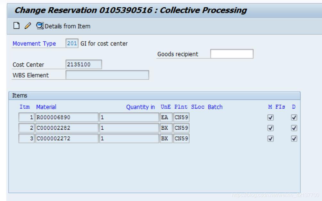Click the Movement Type label

(x=34, y=44)
